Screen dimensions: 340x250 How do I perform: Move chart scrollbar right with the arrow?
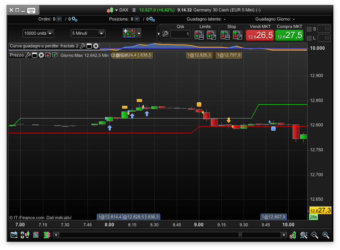(x=284, y=235)
